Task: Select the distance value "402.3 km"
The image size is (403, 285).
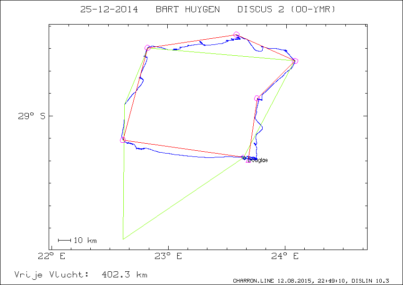Action: (125, 275)
